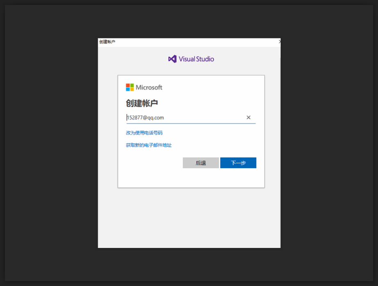The width and height of the screenshot is (378, 286).
Task: Clear the email field with the X icon
Action: pyautogui.click(x=248, y=117)
